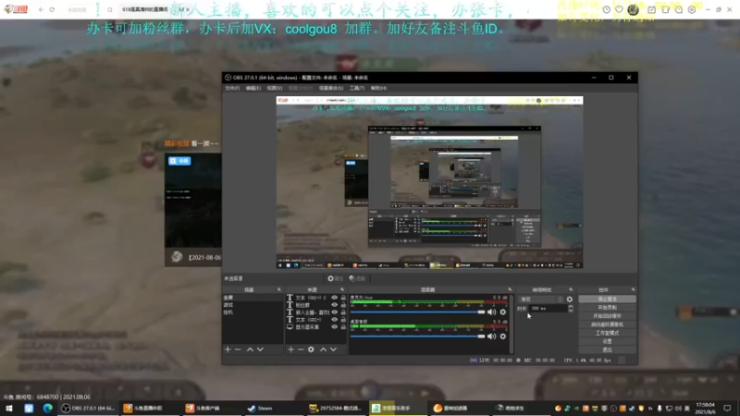Toggle Studio Mode button
740x416 pixels.
(607, 333)
